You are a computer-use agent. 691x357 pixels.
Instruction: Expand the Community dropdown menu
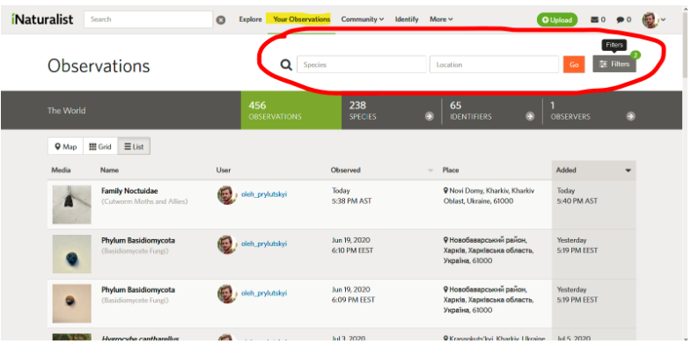[x=363, y=19]
